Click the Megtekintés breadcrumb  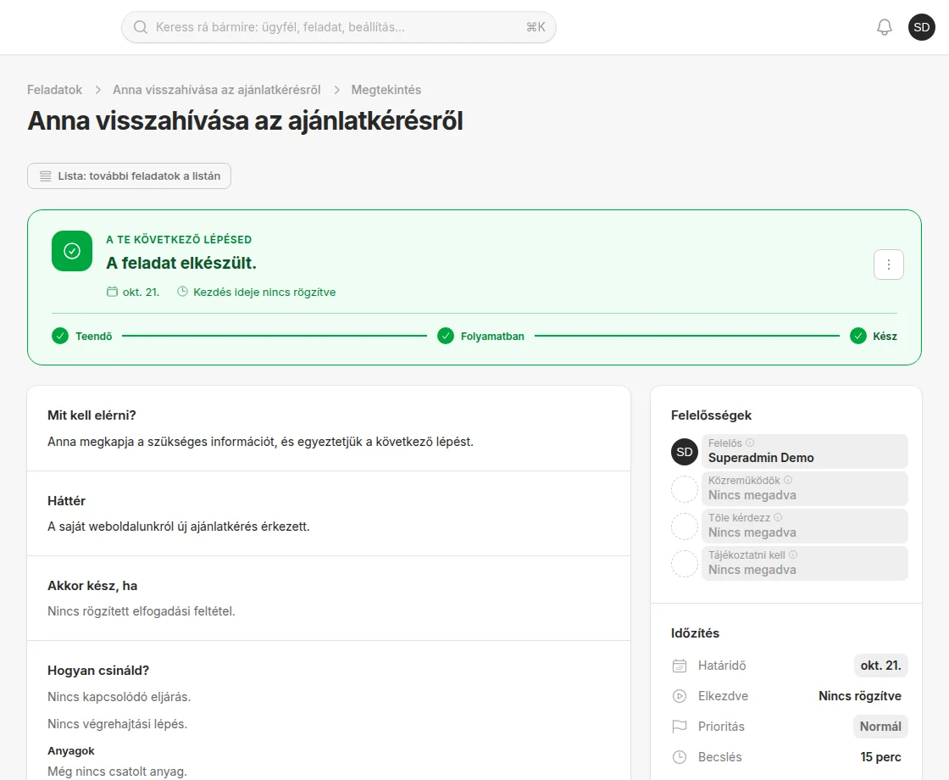386,90
